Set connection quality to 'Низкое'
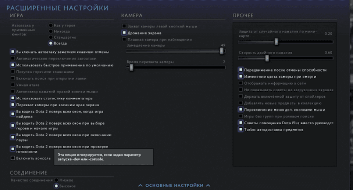The image size is (353, 190). [x=57, y=180]
